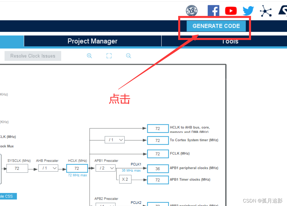This screenshot has height=206, width=287.
Task: Click the HCLK to AHB bus value box
Action: pyautogui.click(x=158, y=129)
